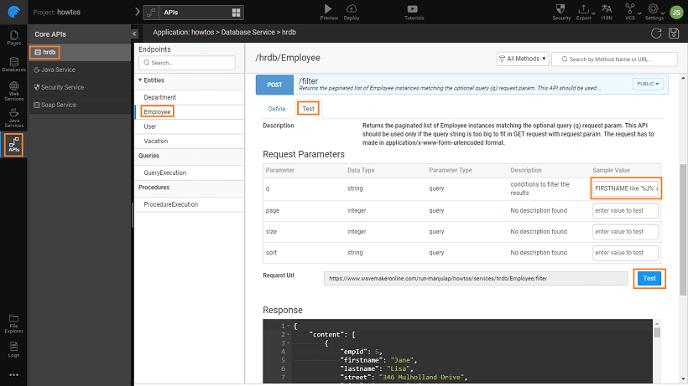This screenshot has height=386, width=688.
Task: Click the Preview play icon
Action: (x=329, y=8)
